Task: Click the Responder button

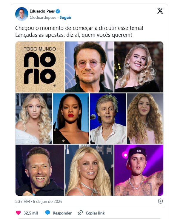Action: coord(62,213)
